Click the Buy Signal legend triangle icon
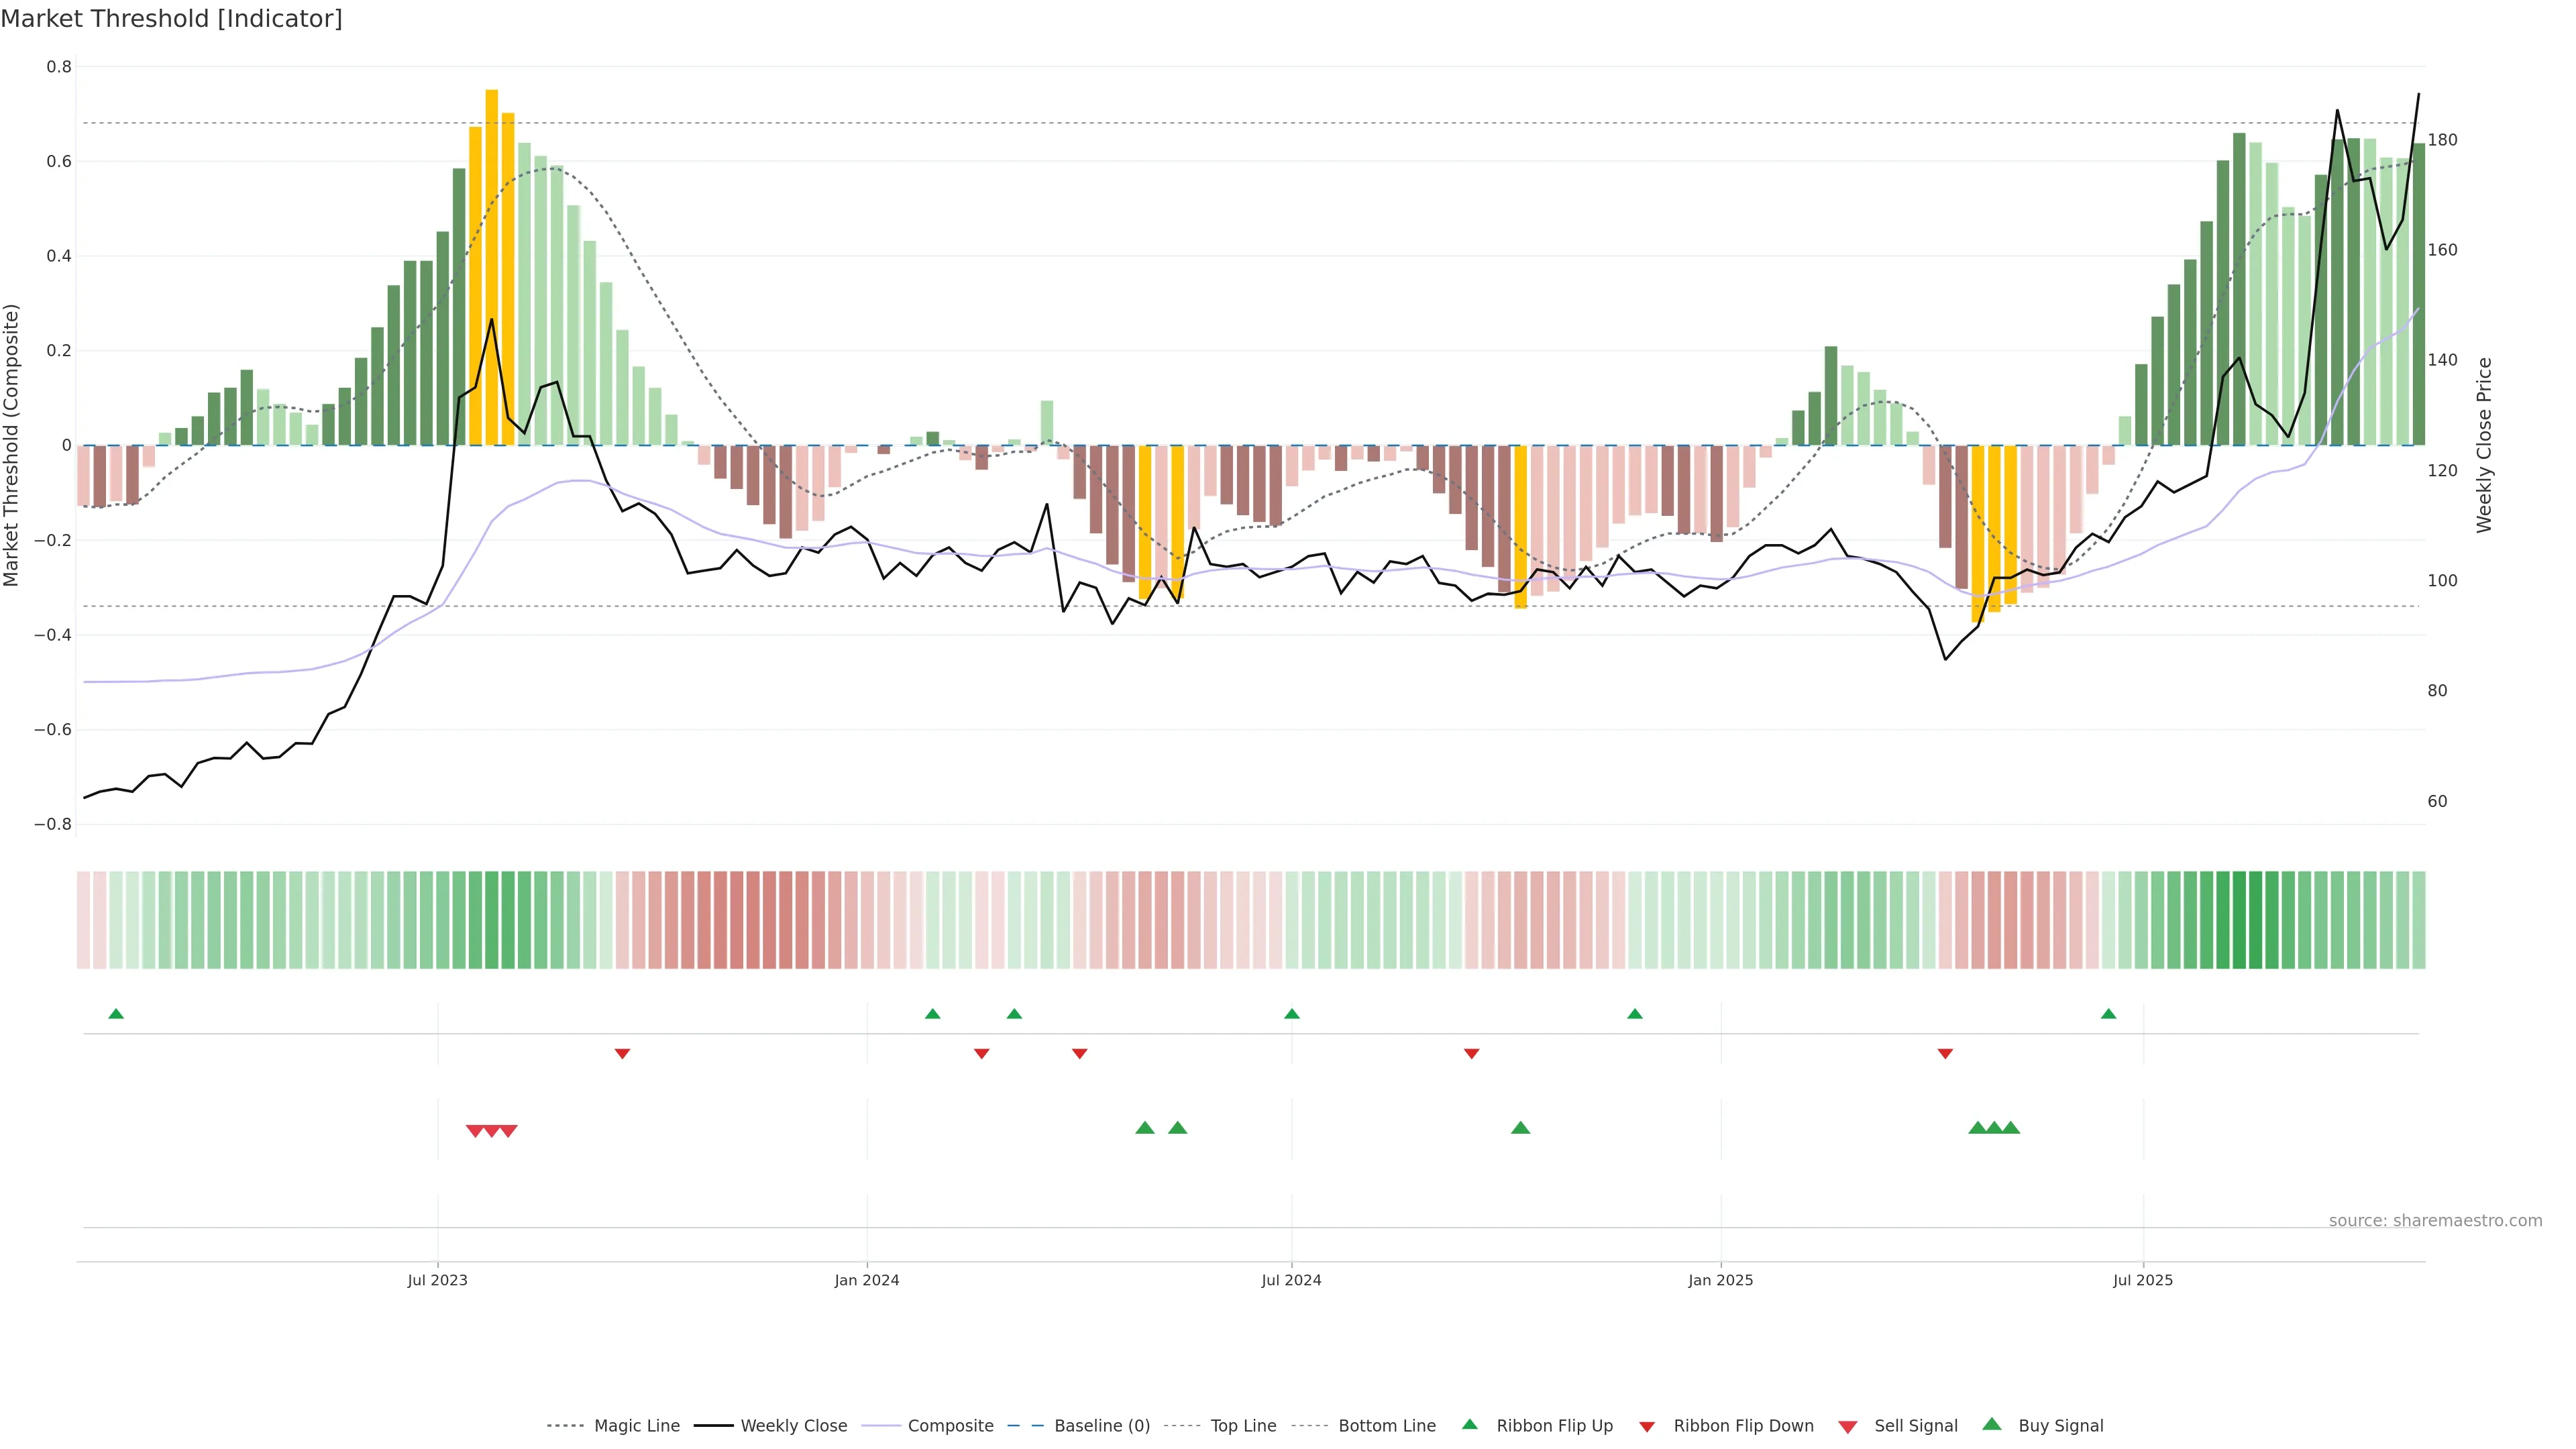This screenshot has height=1449, width=2576. click(x=1992, y=1424)
